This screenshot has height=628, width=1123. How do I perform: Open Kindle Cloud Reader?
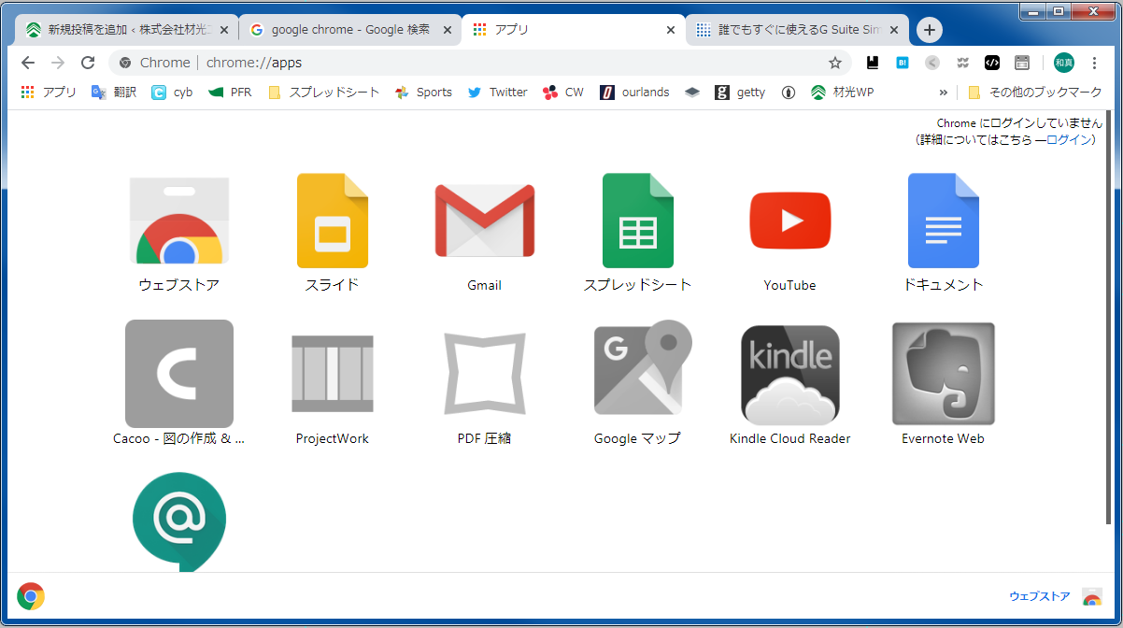coord(790,374)
